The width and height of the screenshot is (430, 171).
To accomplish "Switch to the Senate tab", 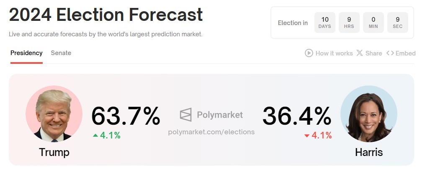I will (61, 53).
